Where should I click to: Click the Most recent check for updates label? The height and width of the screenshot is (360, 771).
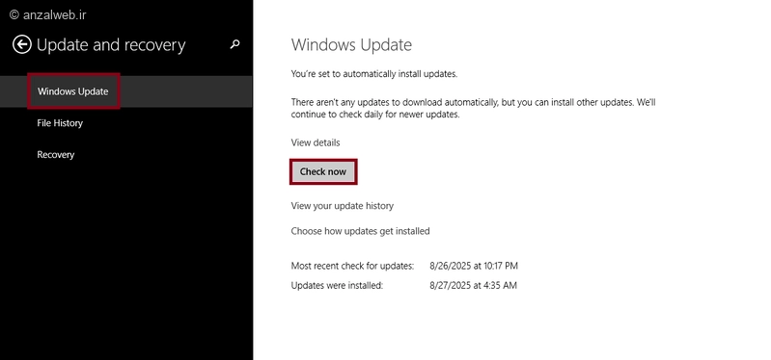coord(352,266)
